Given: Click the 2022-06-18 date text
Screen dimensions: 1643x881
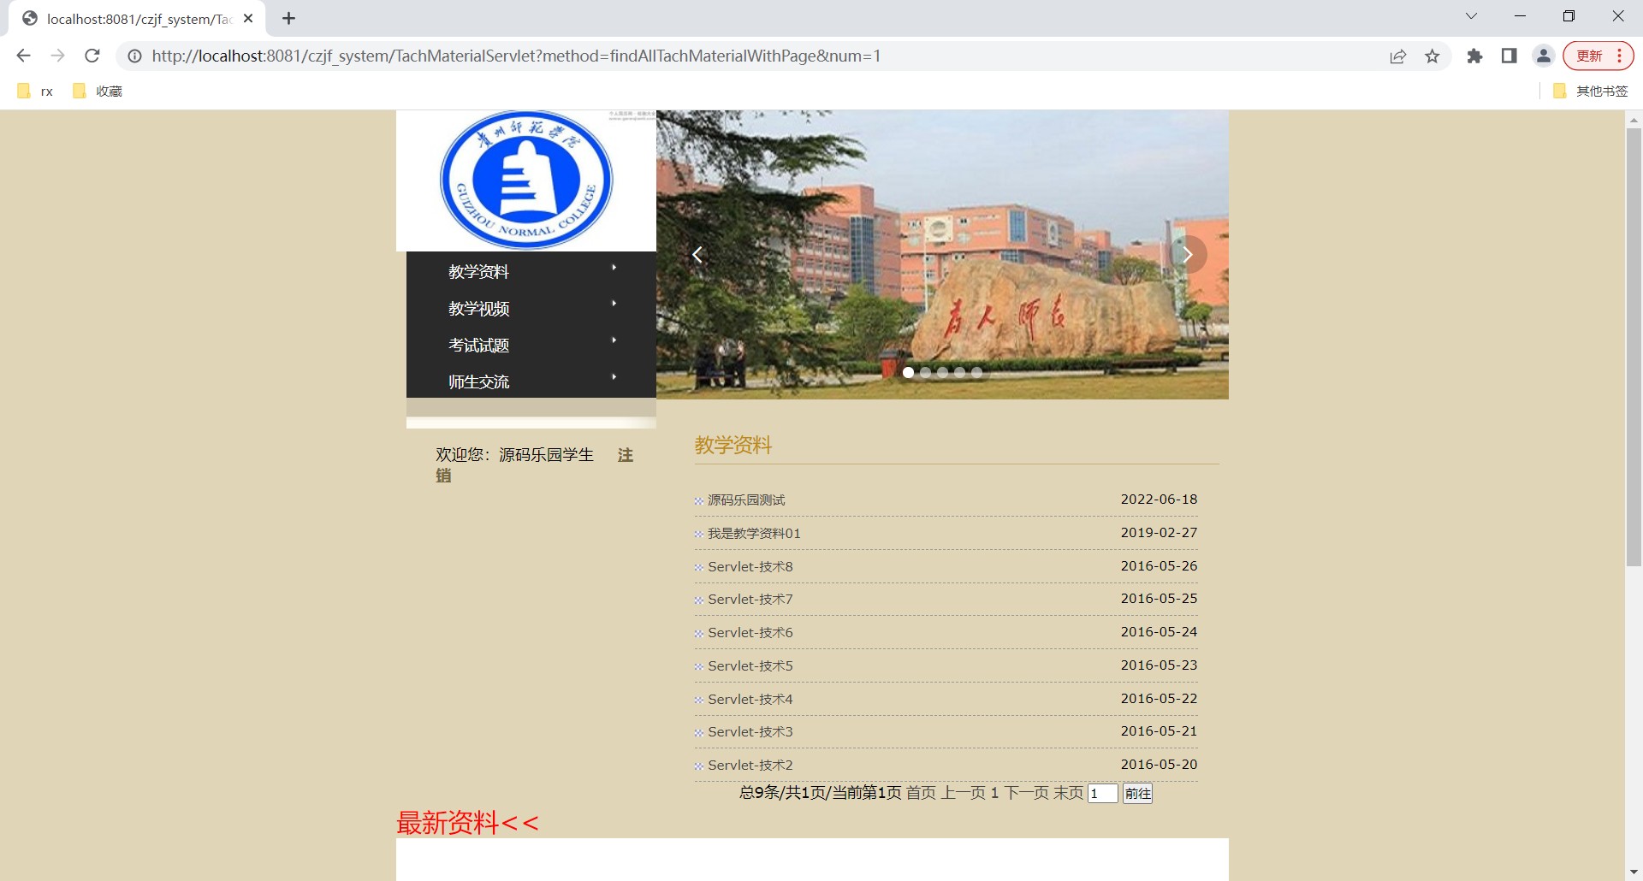Looking at the screenshot, I should click(x=1159, y=500).
